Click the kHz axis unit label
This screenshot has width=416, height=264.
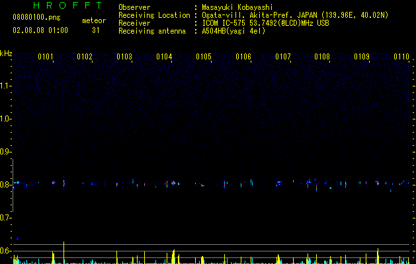6,53
